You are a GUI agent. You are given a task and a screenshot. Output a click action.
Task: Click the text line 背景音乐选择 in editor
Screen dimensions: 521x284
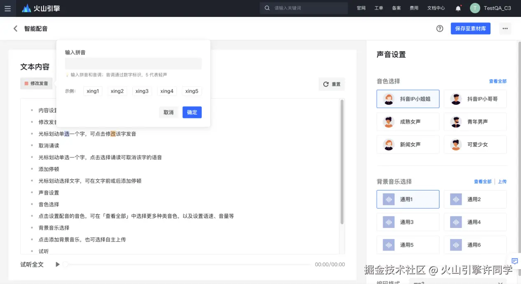tap(54, 228)
